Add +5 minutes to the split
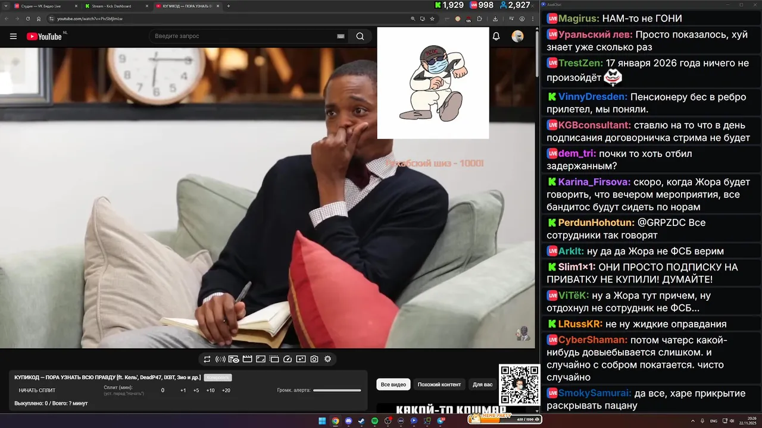Image resolution: width=762 pixels, height=428 pixels. 196,391
